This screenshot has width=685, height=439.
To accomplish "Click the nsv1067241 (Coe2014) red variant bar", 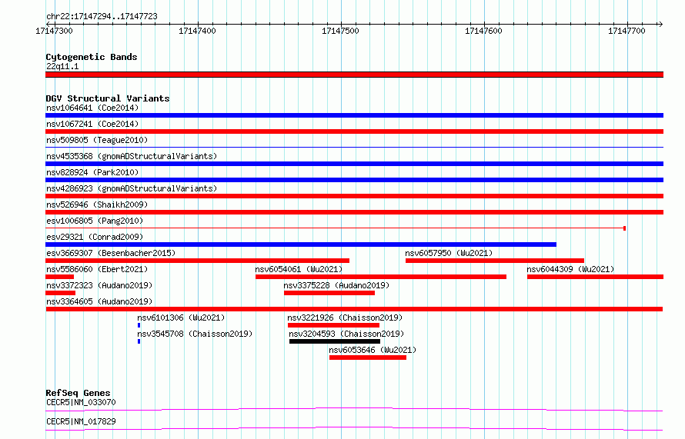I will pyautogui.click(x=354, y=131).
